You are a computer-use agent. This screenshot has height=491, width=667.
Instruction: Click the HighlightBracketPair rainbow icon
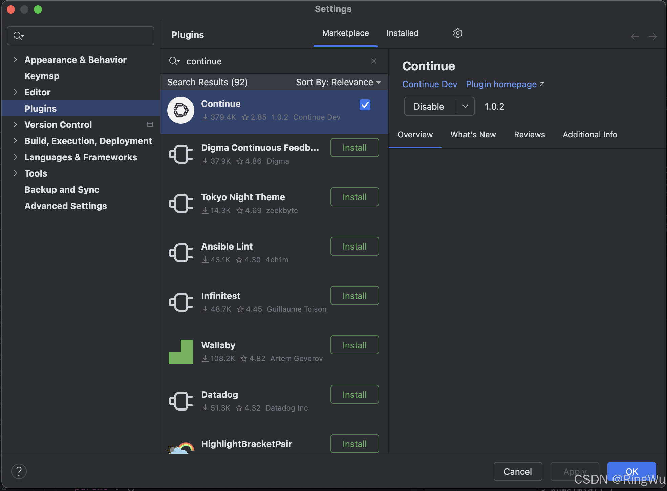(x=181, y=448)
